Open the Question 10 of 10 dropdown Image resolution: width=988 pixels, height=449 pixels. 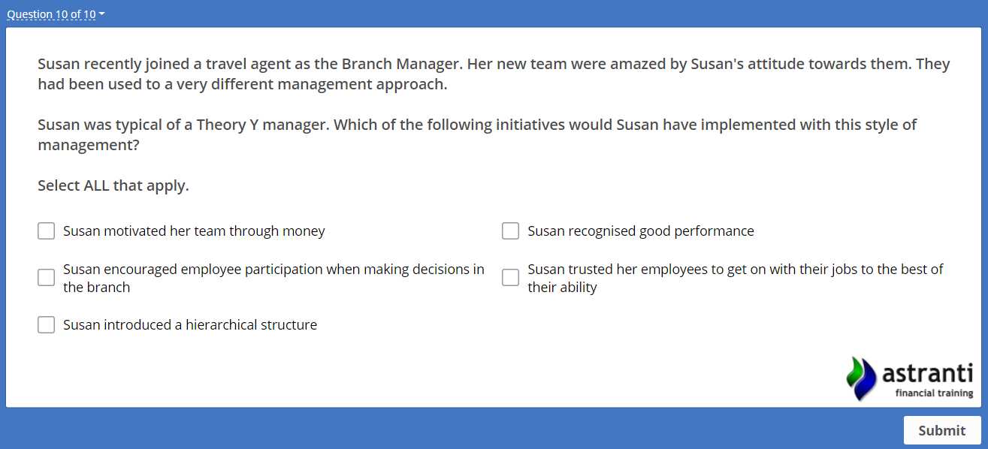tap(51, 14)
